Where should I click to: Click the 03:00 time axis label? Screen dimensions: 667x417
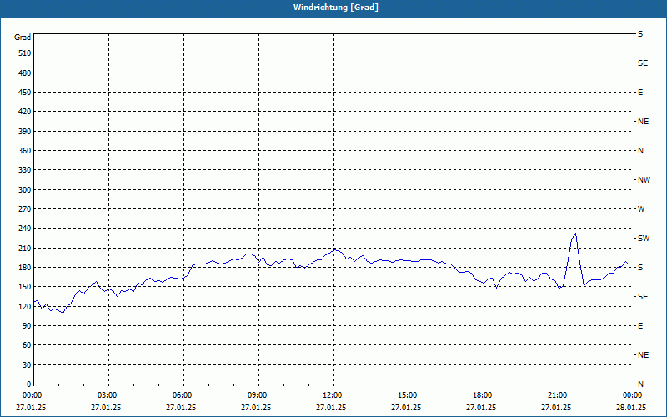click(x=108, y=395)
